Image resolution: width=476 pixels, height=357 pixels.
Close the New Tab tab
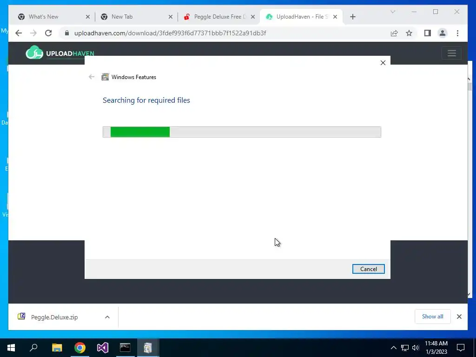tap(170, 17)
